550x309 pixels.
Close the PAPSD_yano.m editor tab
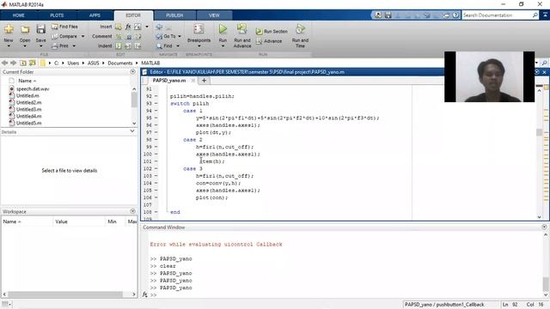[x=192, y=81]
